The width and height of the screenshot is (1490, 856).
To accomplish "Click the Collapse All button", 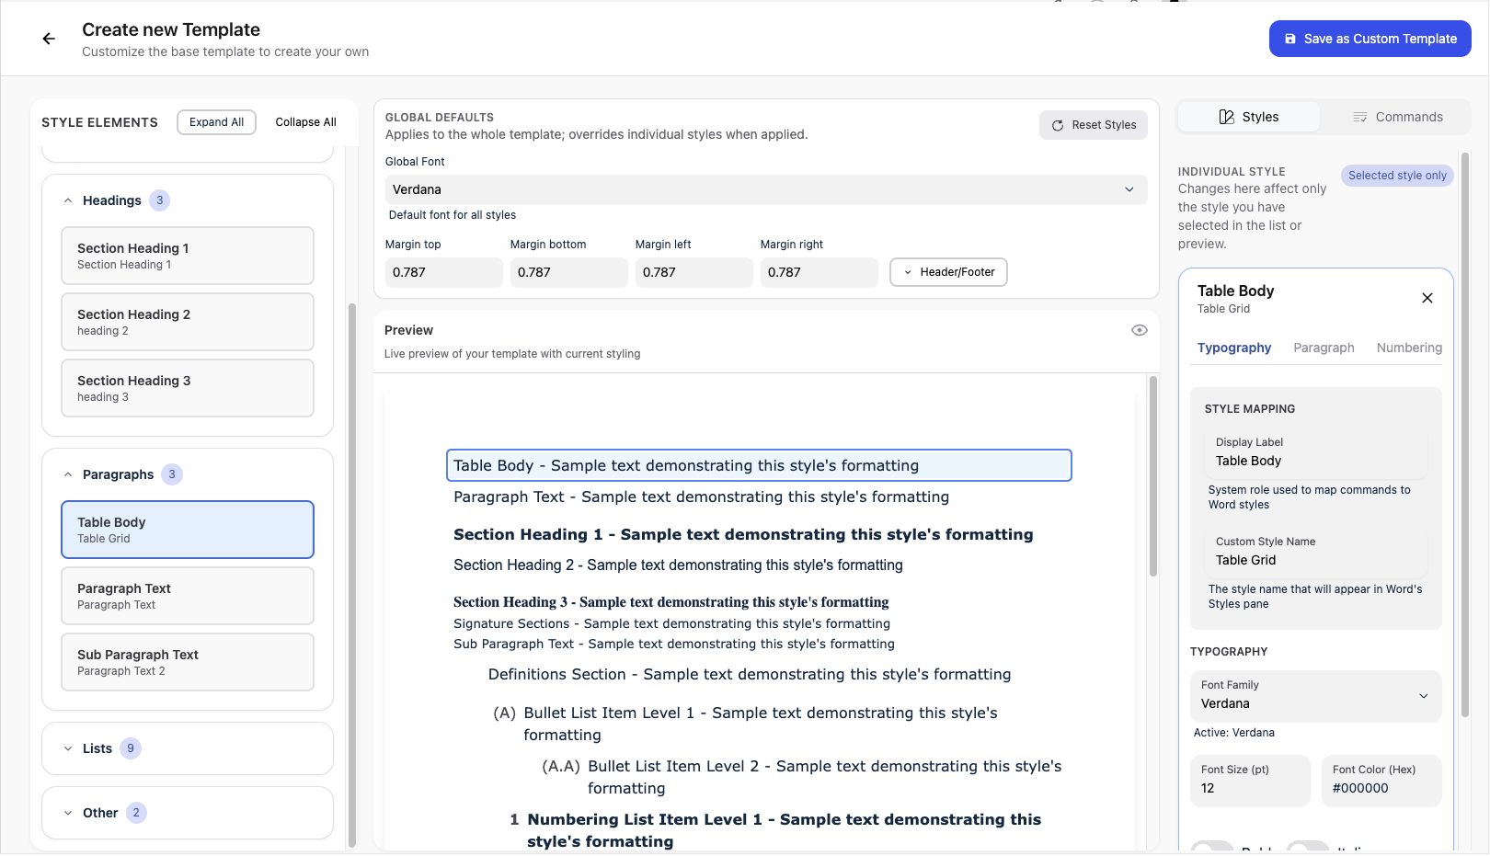I will pos(305,122).
